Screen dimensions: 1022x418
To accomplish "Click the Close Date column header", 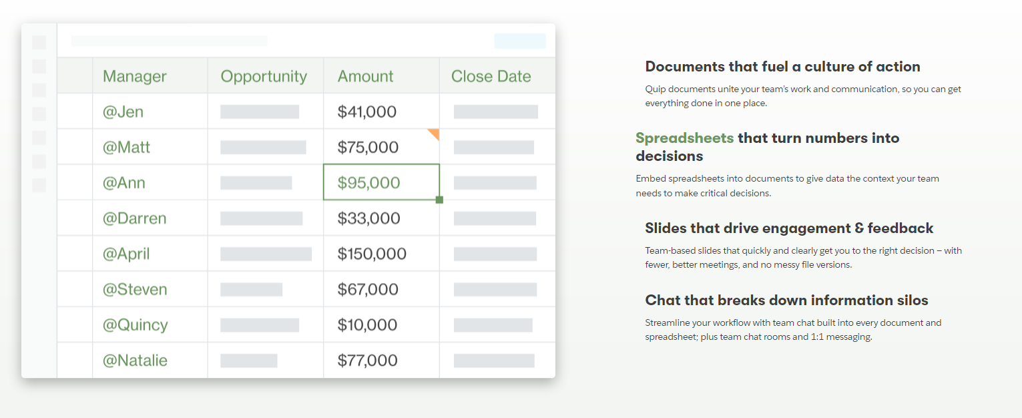I will [491, 76].
